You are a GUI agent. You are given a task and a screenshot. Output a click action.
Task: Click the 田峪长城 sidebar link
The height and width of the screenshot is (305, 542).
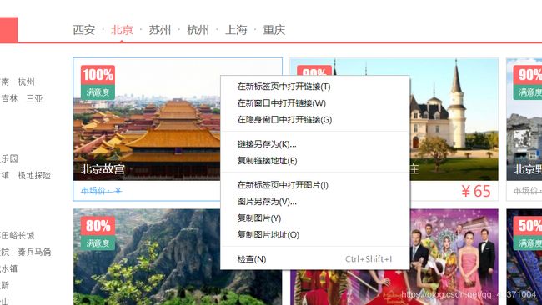point(18,236)
